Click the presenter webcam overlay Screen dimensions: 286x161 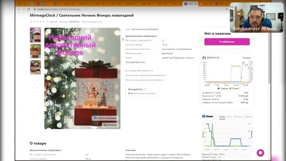(257, 17)
